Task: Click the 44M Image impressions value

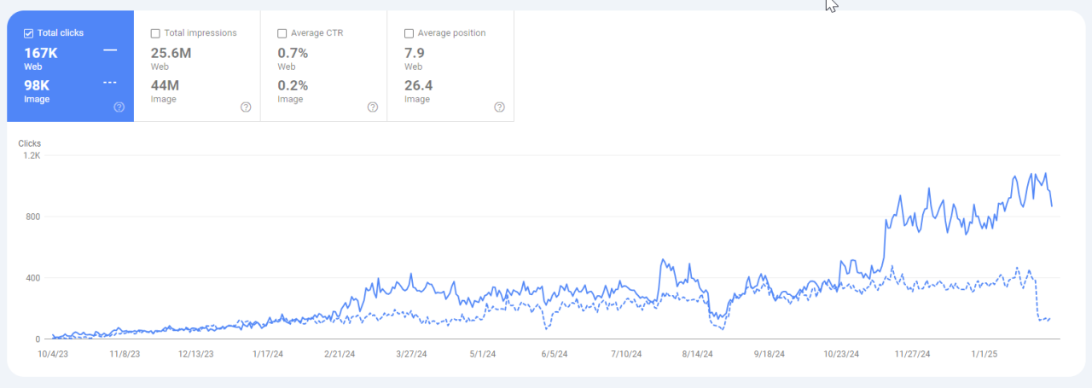Action: click(165, 85)
